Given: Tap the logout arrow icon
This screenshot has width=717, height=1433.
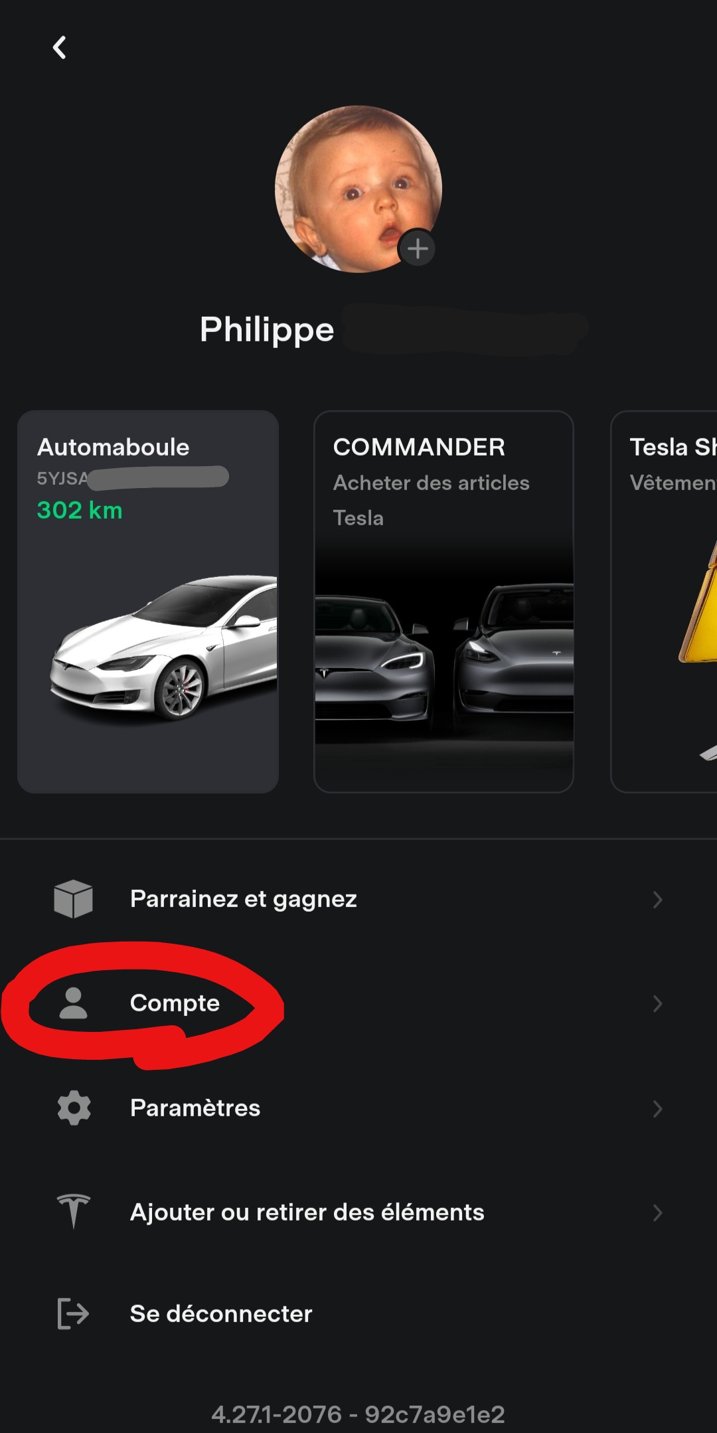Looking at the screenshot, I should (x=73, y=1313).
